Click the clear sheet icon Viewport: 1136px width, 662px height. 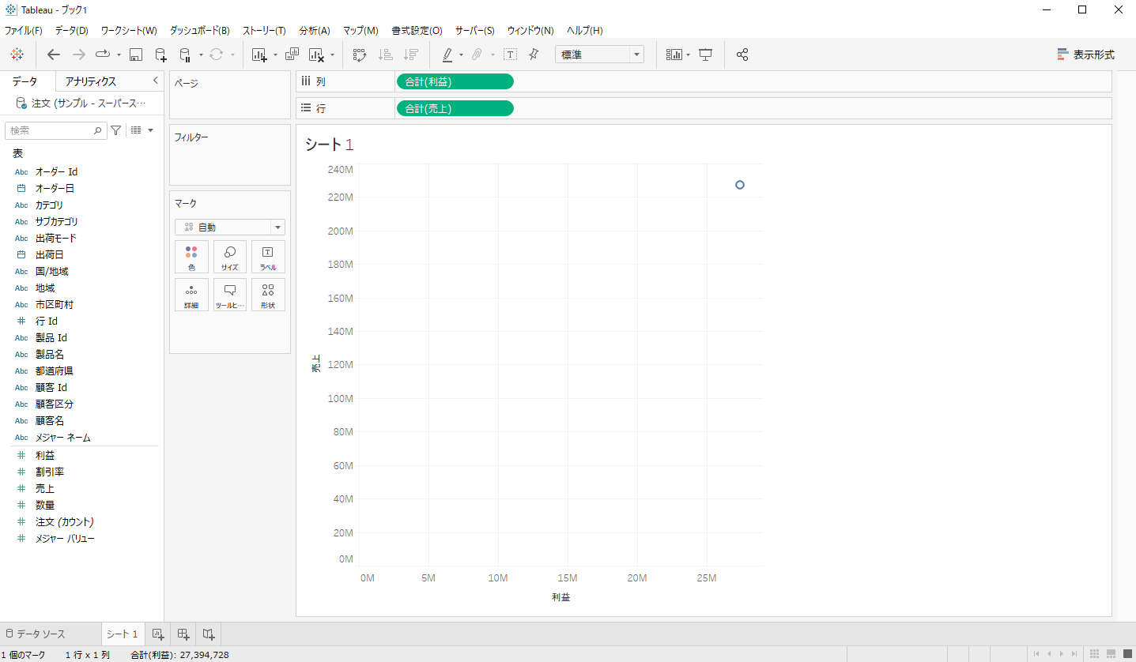point(316,55)
